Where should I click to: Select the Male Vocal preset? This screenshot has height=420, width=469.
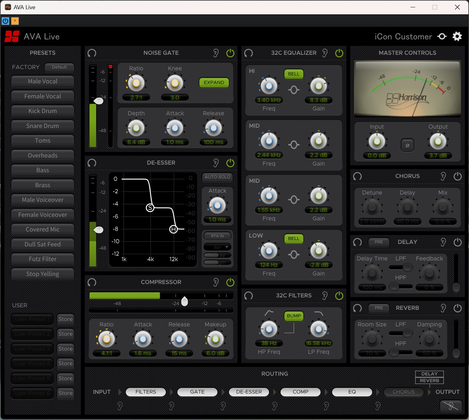tap(43, 81)
